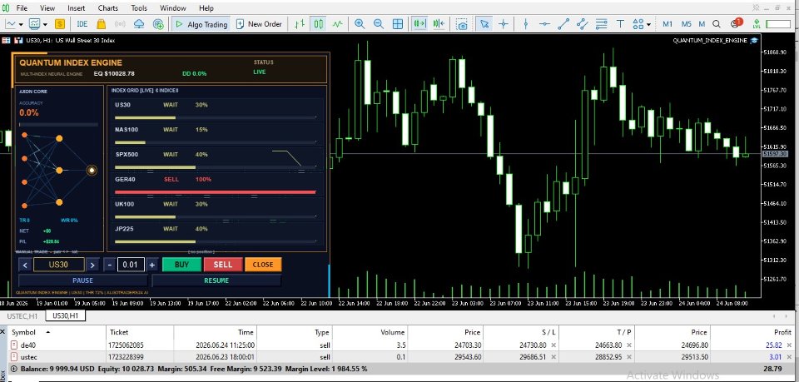The width and height of the screenshot is (799, 382).
Task: Click the RESUME button in the engine panel
Action: (216, 280)
